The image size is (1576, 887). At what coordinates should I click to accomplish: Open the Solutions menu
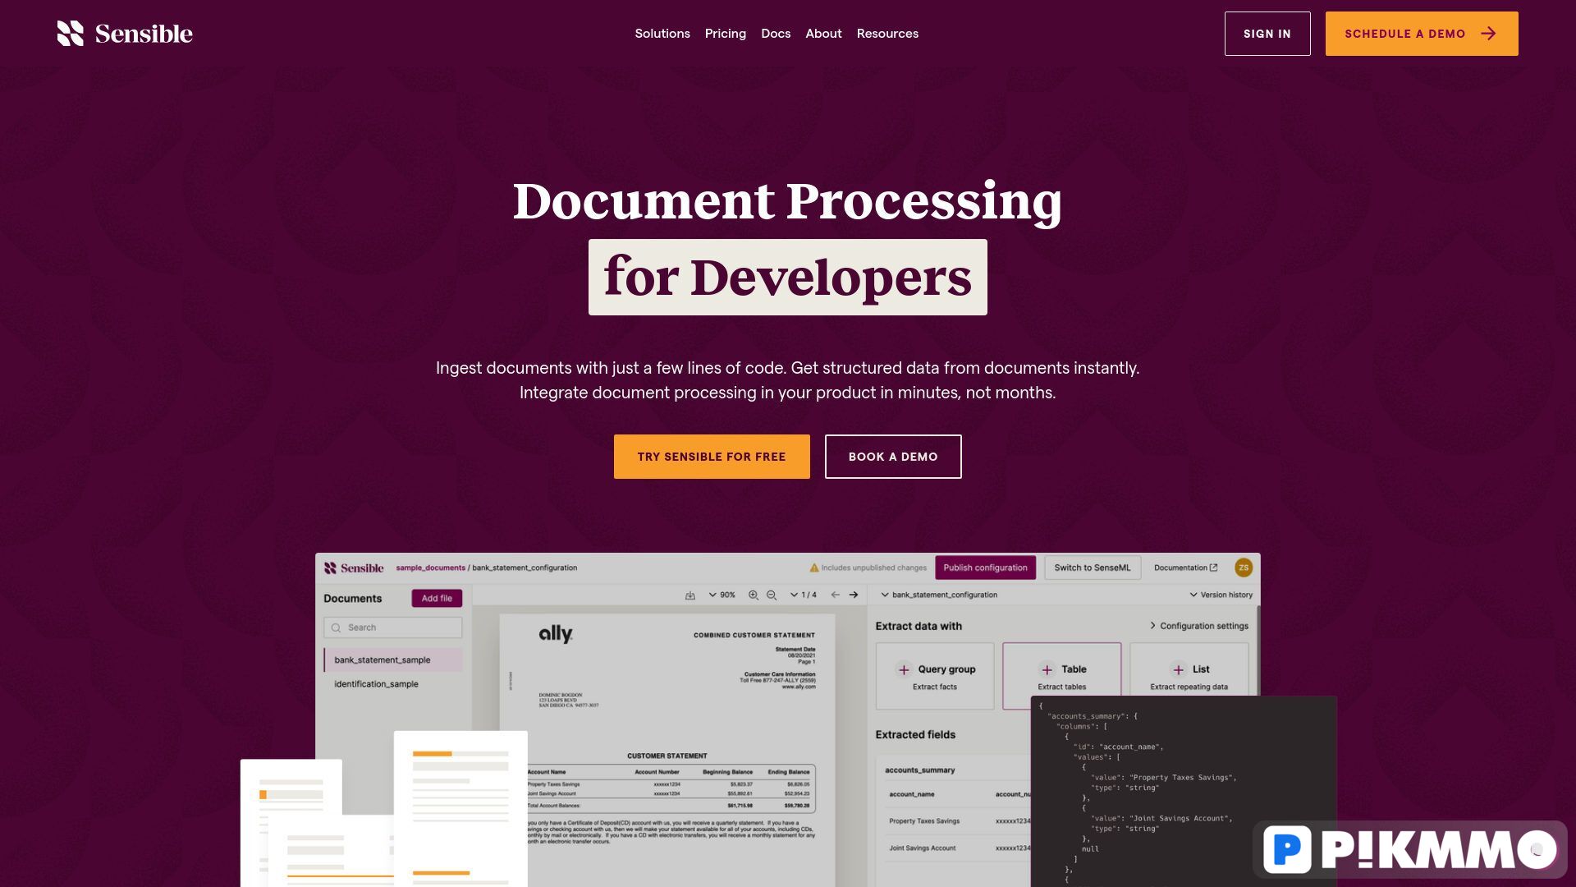pos(662,34)
